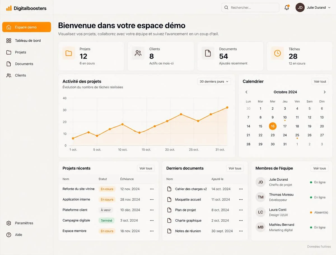Click file icon beside Cahier des charges v2
Screen dimensions: 336x255
[169, 189]
